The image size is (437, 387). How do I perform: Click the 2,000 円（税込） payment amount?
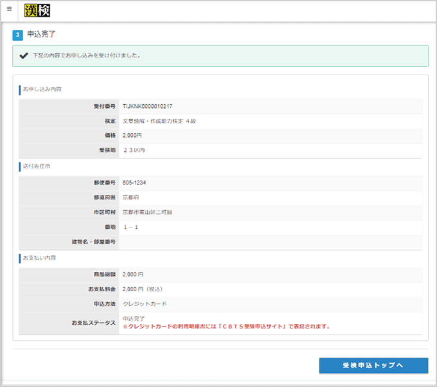[x=143, y=289]
